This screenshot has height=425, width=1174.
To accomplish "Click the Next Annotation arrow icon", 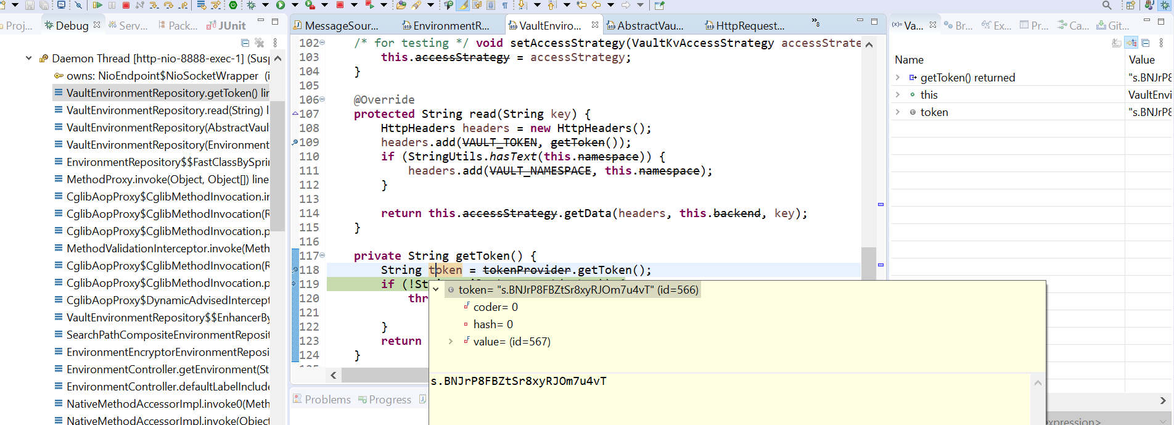I will pos(522,5).
